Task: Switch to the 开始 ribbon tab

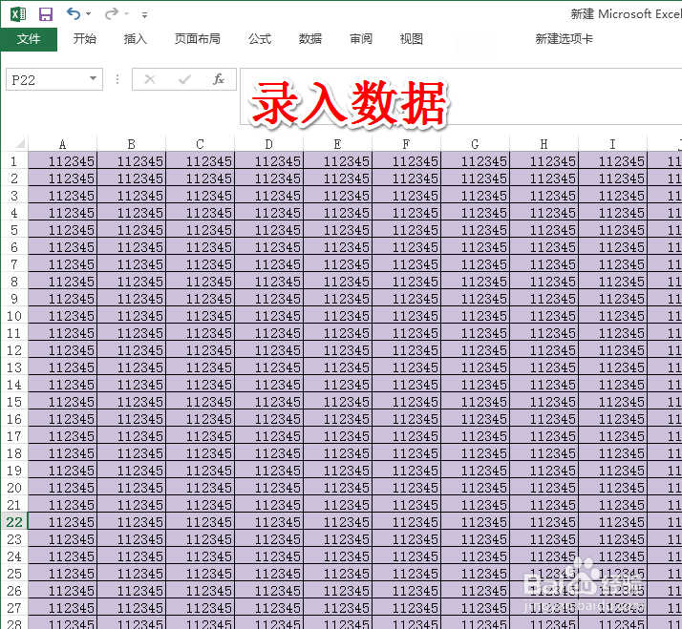Action: [84, 39]
